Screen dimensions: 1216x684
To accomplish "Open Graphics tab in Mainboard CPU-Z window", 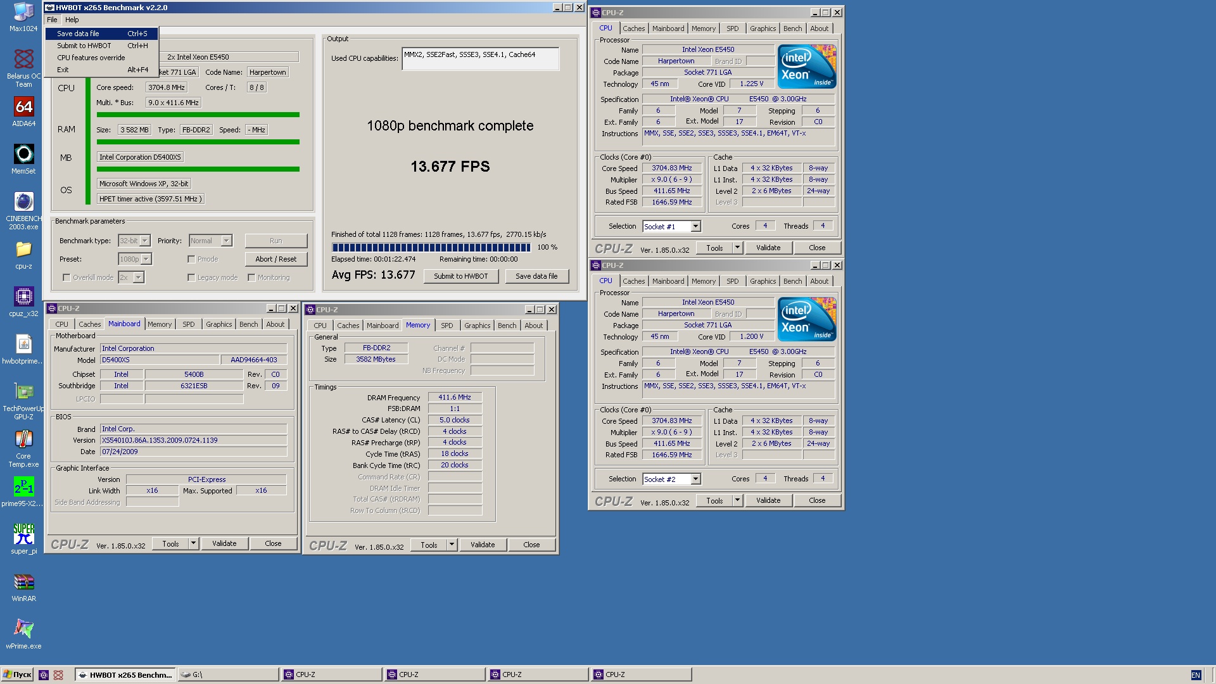I will point(218,324).
